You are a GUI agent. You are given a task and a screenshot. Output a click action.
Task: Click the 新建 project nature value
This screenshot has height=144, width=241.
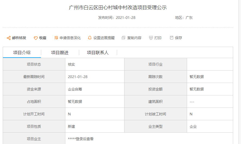pos(72,126)
